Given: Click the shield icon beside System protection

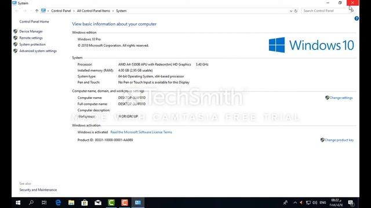Looking at the screenshot, I should coord(16,44).
